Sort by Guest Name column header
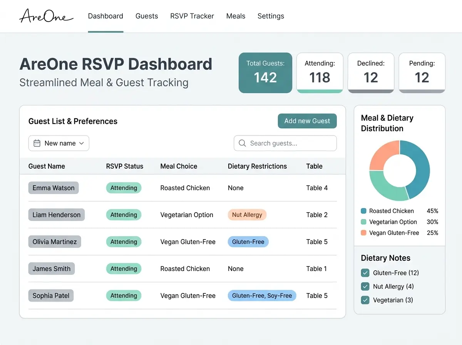462x345 pixels. point(47,166)
